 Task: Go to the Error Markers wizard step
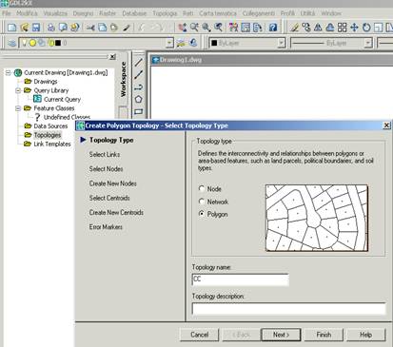pos(106,227)
